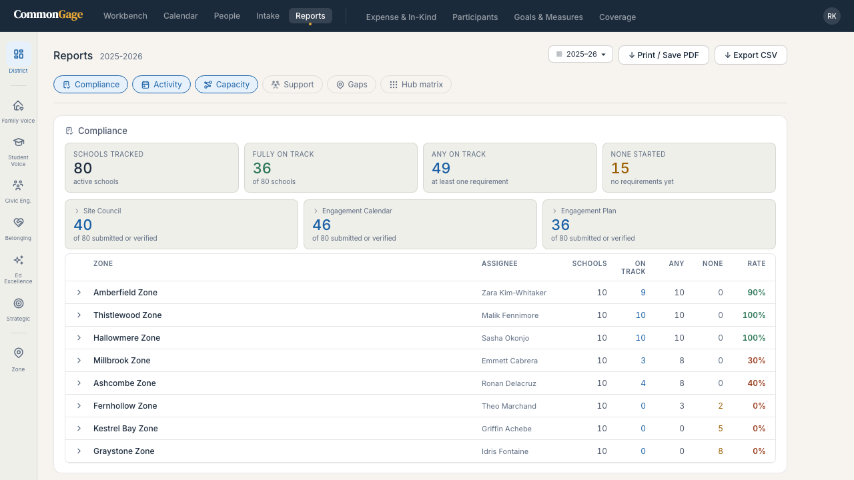854x480 pixels.
Task: Select the Reports nav tab
Action: point(310,16)
